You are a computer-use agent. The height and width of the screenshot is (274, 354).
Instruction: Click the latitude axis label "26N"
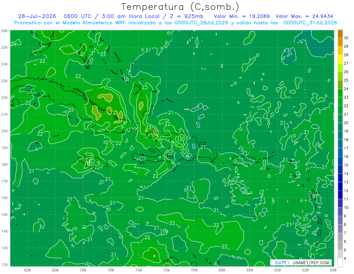4,31
